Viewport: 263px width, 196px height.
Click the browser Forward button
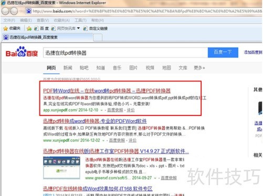point(14,11)
